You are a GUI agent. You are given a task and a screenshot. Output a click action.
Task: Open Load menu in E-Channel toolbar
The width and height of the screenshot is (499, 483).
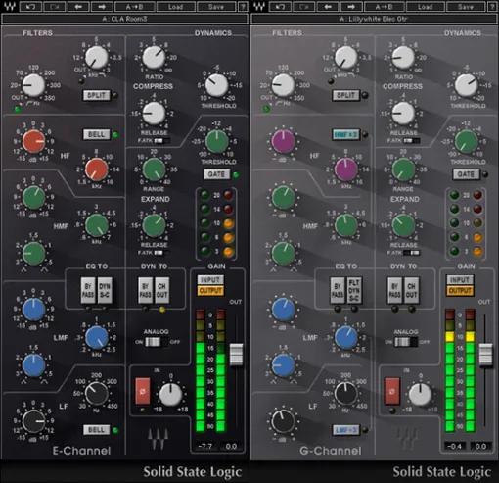(175, 7)
